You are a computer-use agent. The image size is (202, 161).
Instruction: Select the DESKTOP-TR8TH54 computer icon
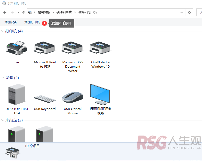(17, 94)
